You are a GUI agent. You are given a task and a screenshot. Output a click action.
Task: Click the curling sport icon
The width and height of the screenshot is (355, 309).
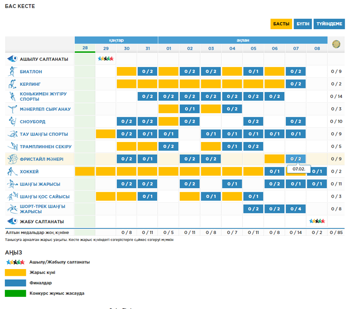tap(12, 84)
